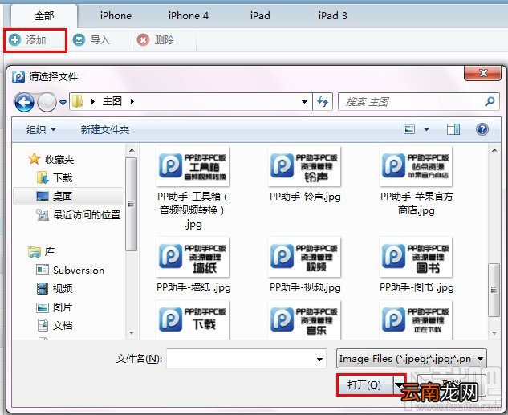Select 最近访问的位置 in navigation pane
The width and height of the screenshot is (508, 415).
(87, 215)
